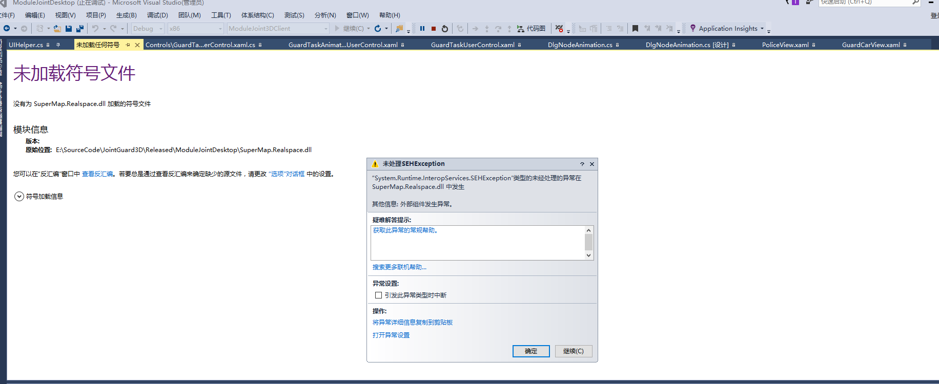
Task: Open the Undo history dropdown arrow
Action: point(105,29)
